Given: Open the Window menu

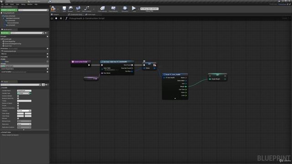Looking at the screenshot, I should 30,4.
